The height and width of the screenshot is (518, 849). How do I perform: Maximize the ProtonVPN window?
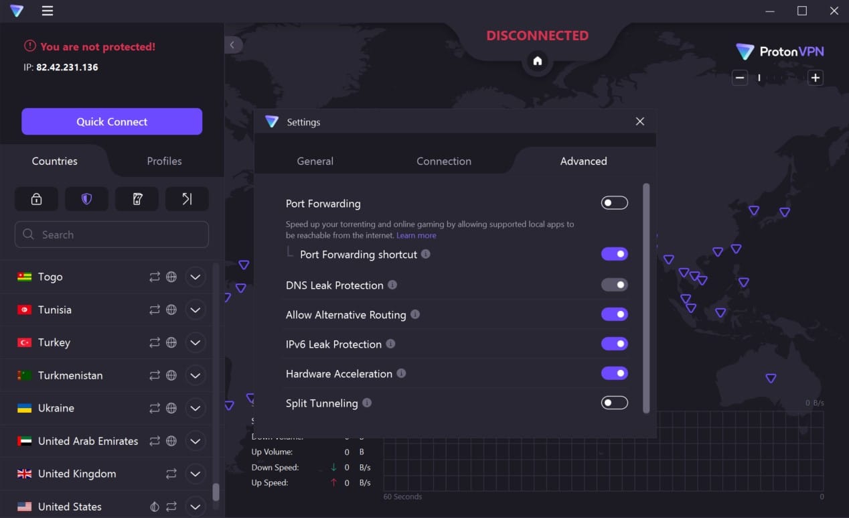pos(802,11)
